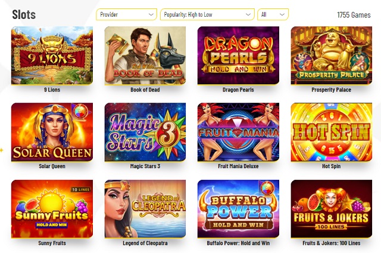Click the Legend of Cleopatra game thumbnail
The width and height of the screenshot is (381, 253).
tap(145, 209)
